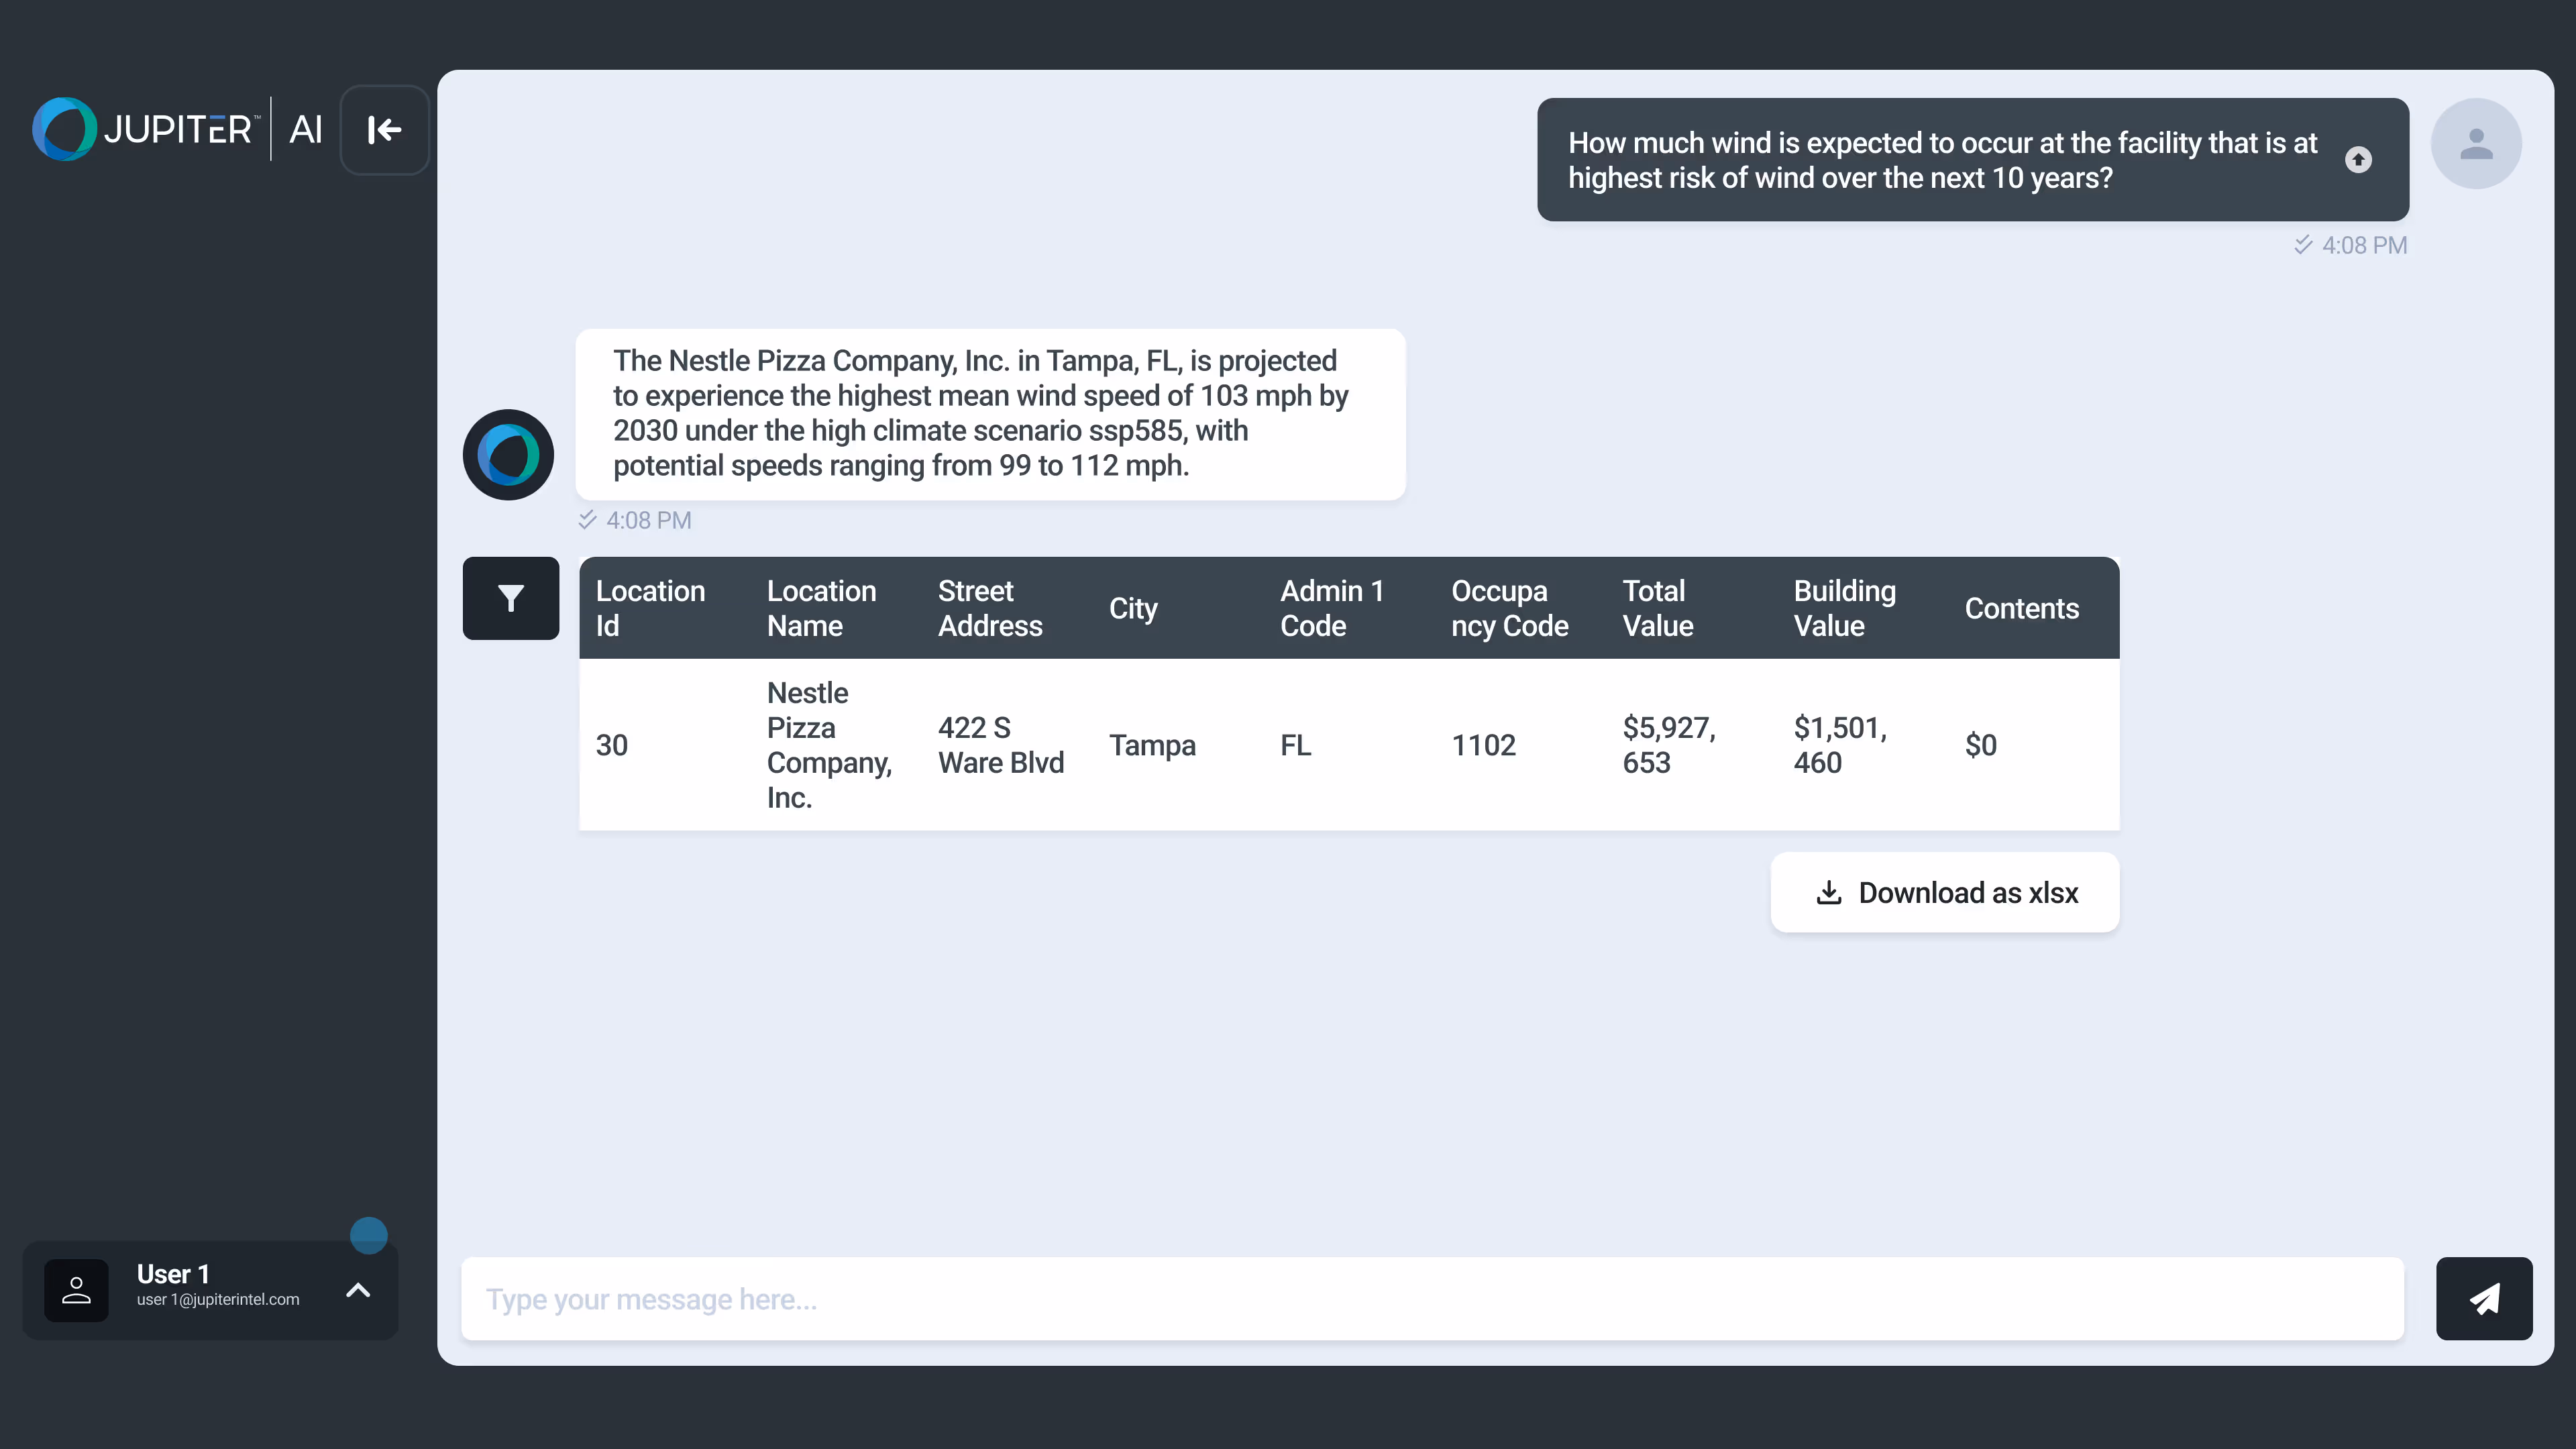The image size is (2576, 1449).
Task: Click the Jupiter logo icon
Action: coord(65,129)
